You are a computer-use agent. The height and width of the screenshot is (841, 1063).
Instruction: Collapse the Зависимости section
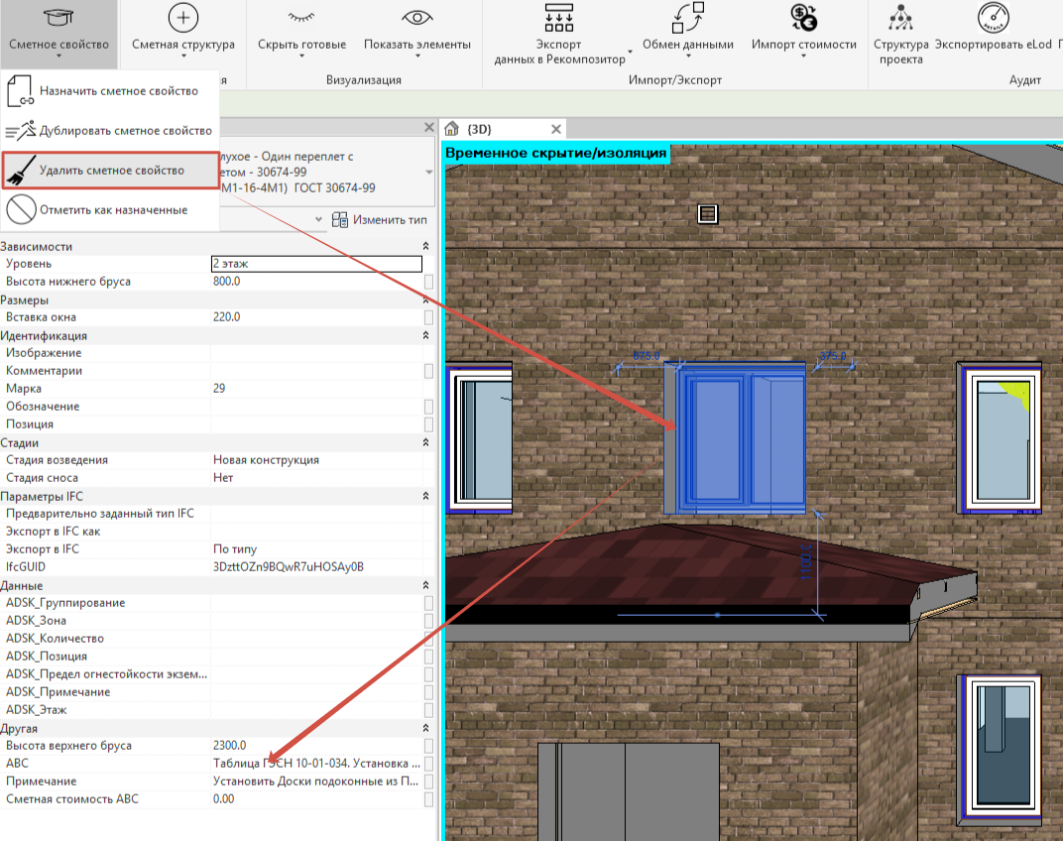425,246
